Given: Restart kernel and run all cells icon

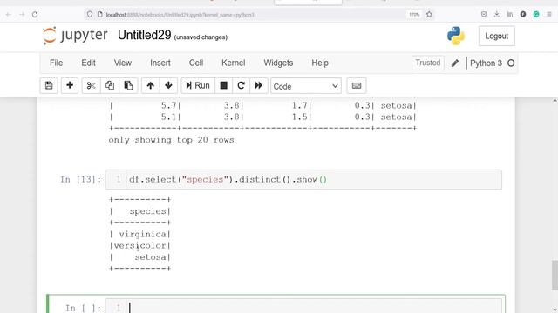Looking at the screenshot, I should pos(259,85).
